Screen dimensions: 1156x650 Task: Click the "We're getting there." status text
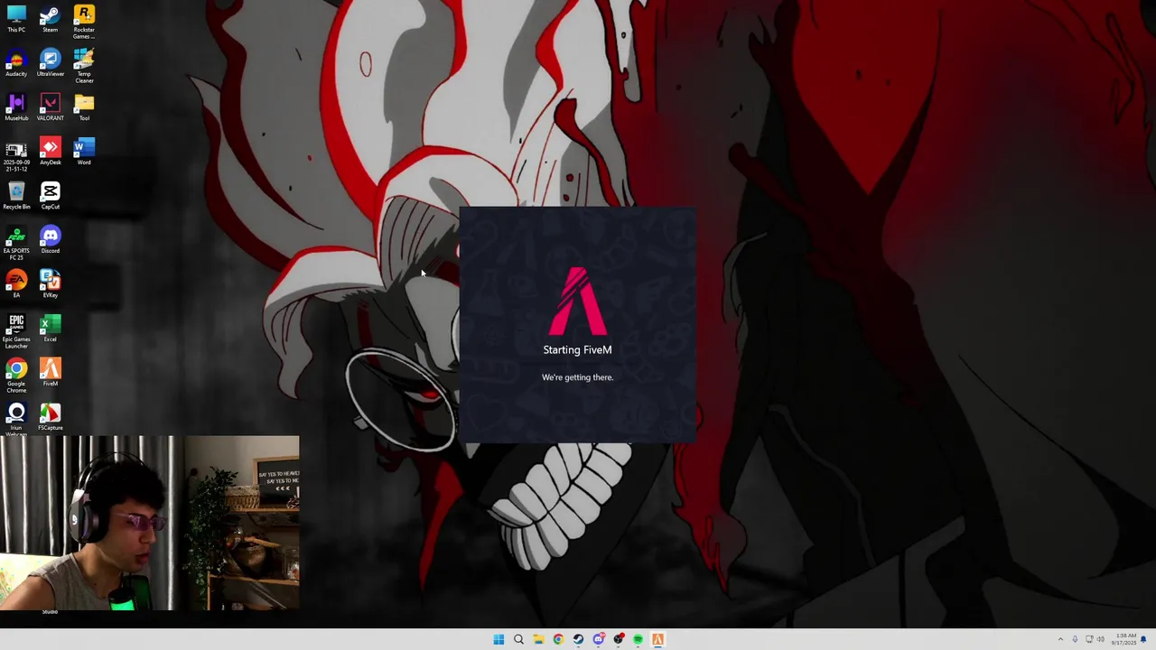[577, 377]
